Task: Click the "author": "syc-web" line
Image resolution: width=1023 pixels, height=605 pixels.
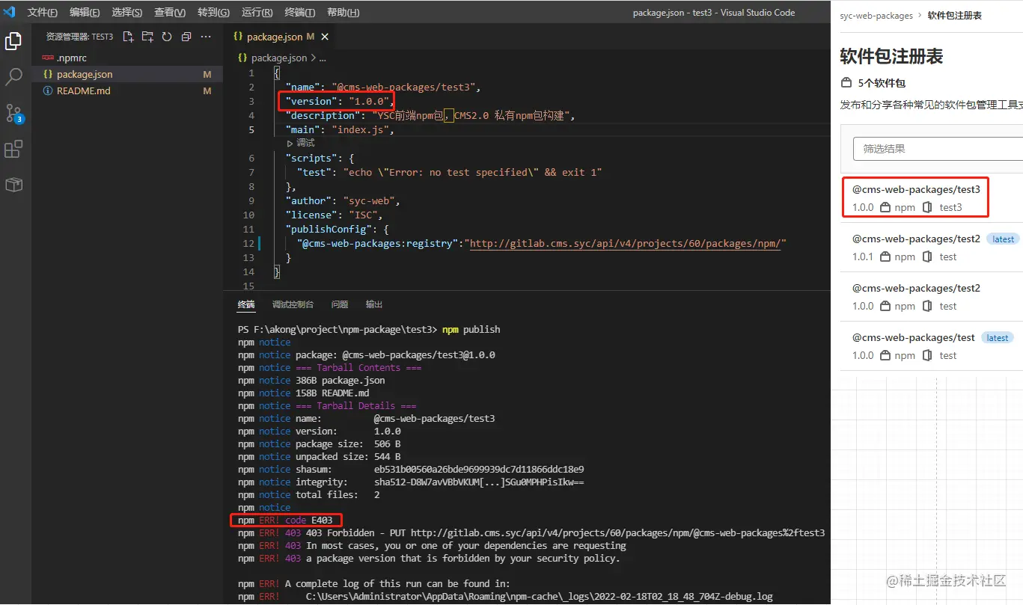Action: [343, 200]
